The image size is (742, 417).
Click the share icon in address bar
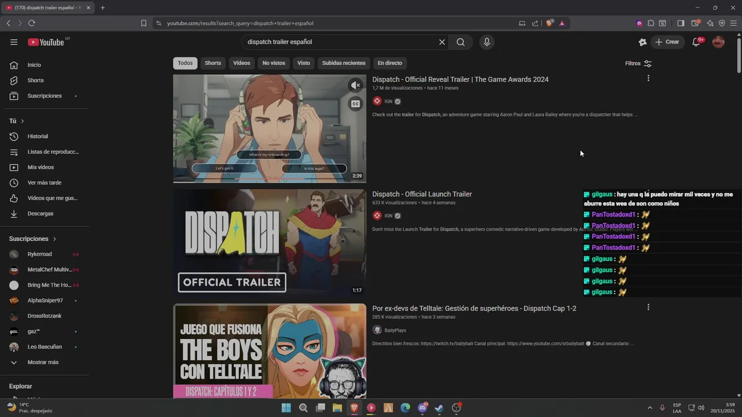coord(534,23)
